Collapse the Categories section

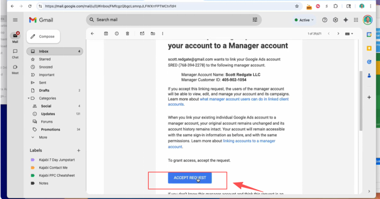pyautogui.click(x=29, y=98)
